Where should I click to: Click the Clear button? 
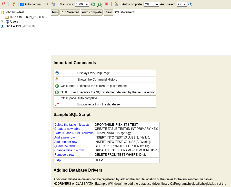click(x=108, y=12)
